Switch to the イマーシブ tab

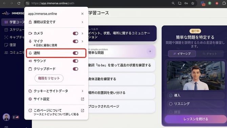[x=182, y=54]
